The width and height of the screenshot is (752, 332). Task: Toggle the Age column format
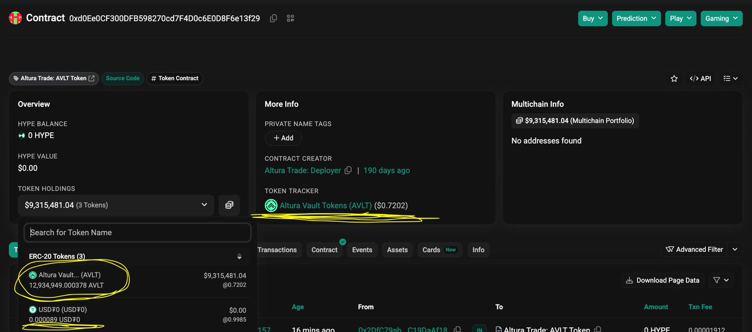click(x=298, y=307)
